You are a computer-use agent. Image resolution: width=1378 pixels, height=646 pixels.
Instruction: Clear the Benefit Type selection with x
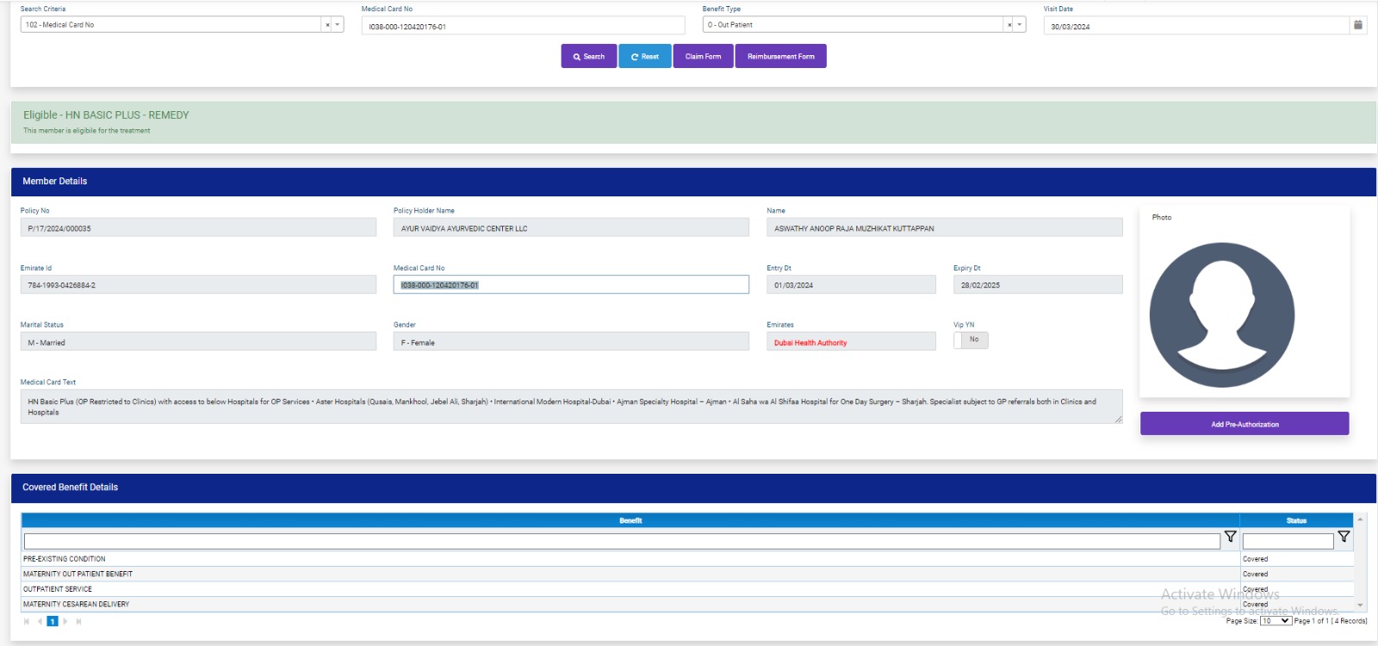pos(1009,25)
